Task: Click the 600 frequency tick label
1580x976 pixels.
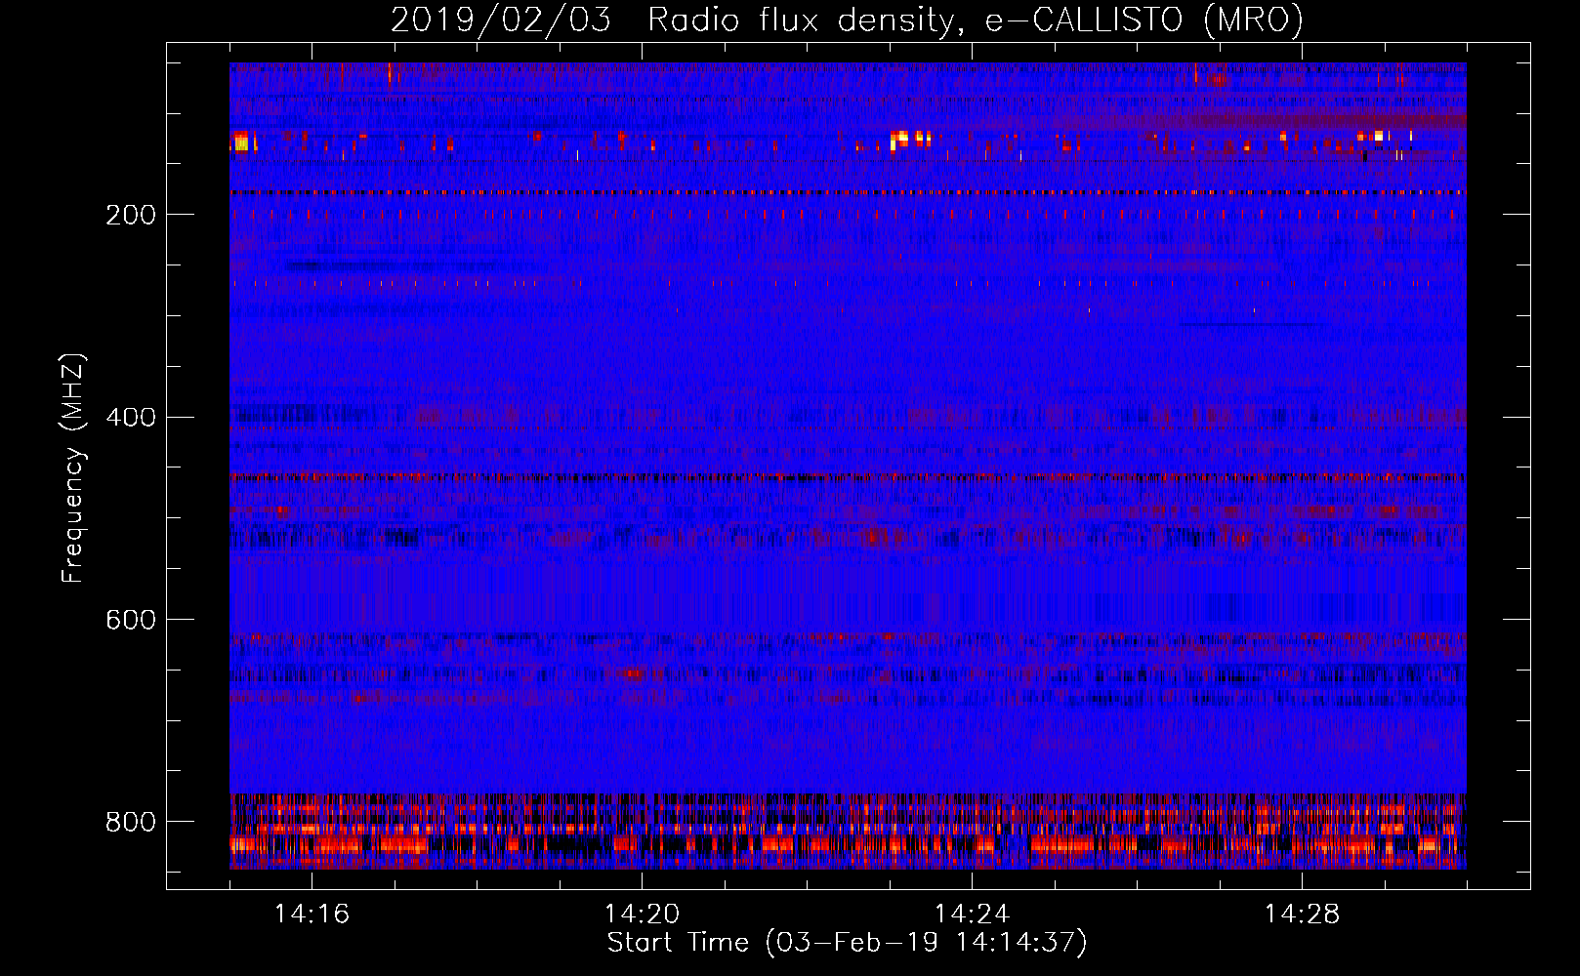Action: (x=131, y=621)
